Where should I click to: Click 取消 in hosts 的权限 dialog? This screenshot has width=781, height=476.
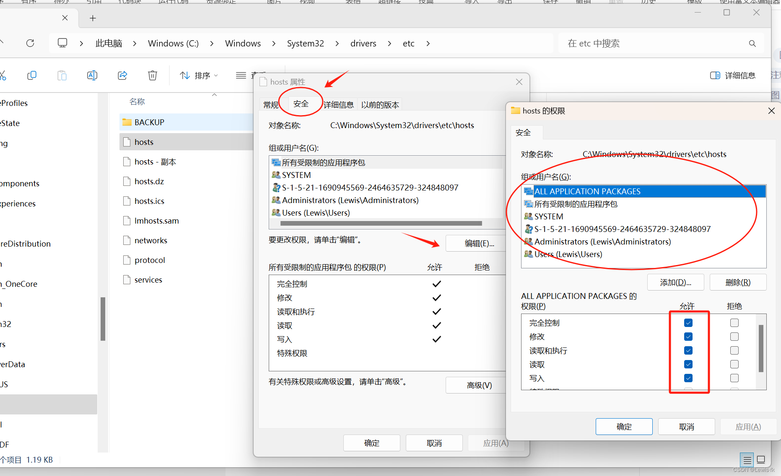[687, 427]
